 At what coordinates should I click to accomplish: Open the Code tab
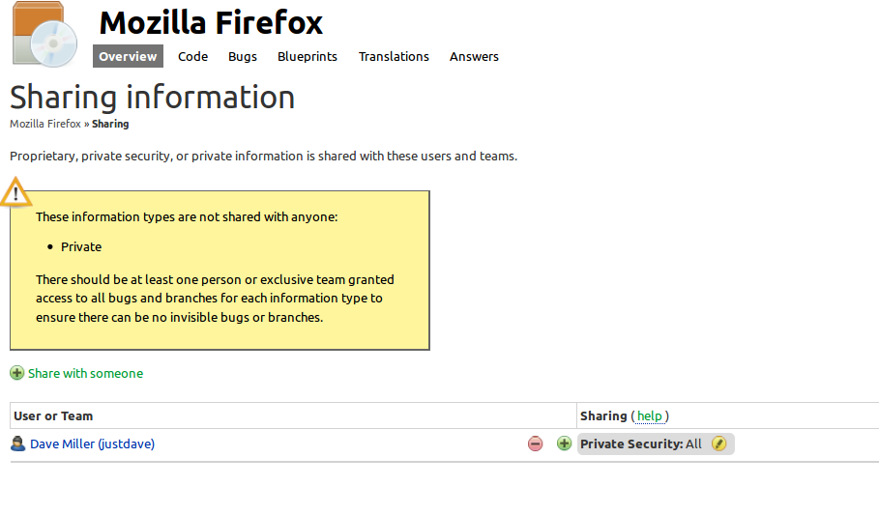point(193,56)
